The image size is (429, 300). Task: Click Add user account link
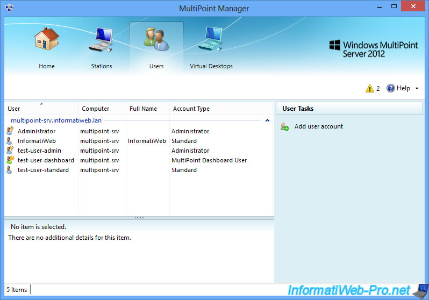(x=318, y=127)
